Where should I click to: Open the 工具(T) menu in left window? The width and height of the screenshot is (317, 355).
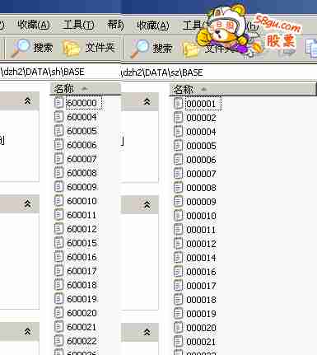78,25
